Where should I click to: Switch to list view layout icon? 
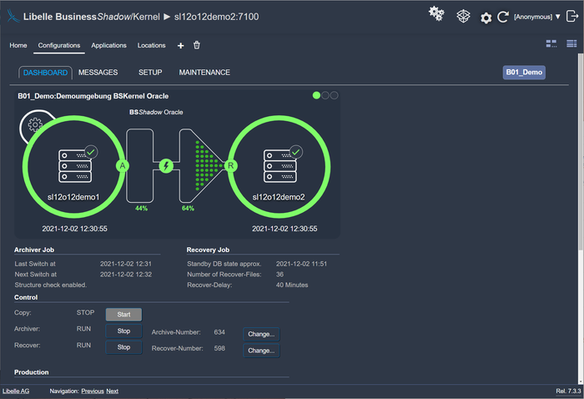click(571, 43)
